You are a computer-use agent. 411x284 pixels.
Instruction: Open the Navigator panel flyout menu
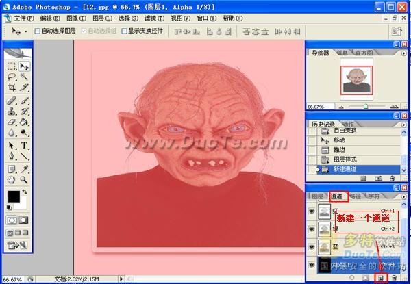pos(403,53)
